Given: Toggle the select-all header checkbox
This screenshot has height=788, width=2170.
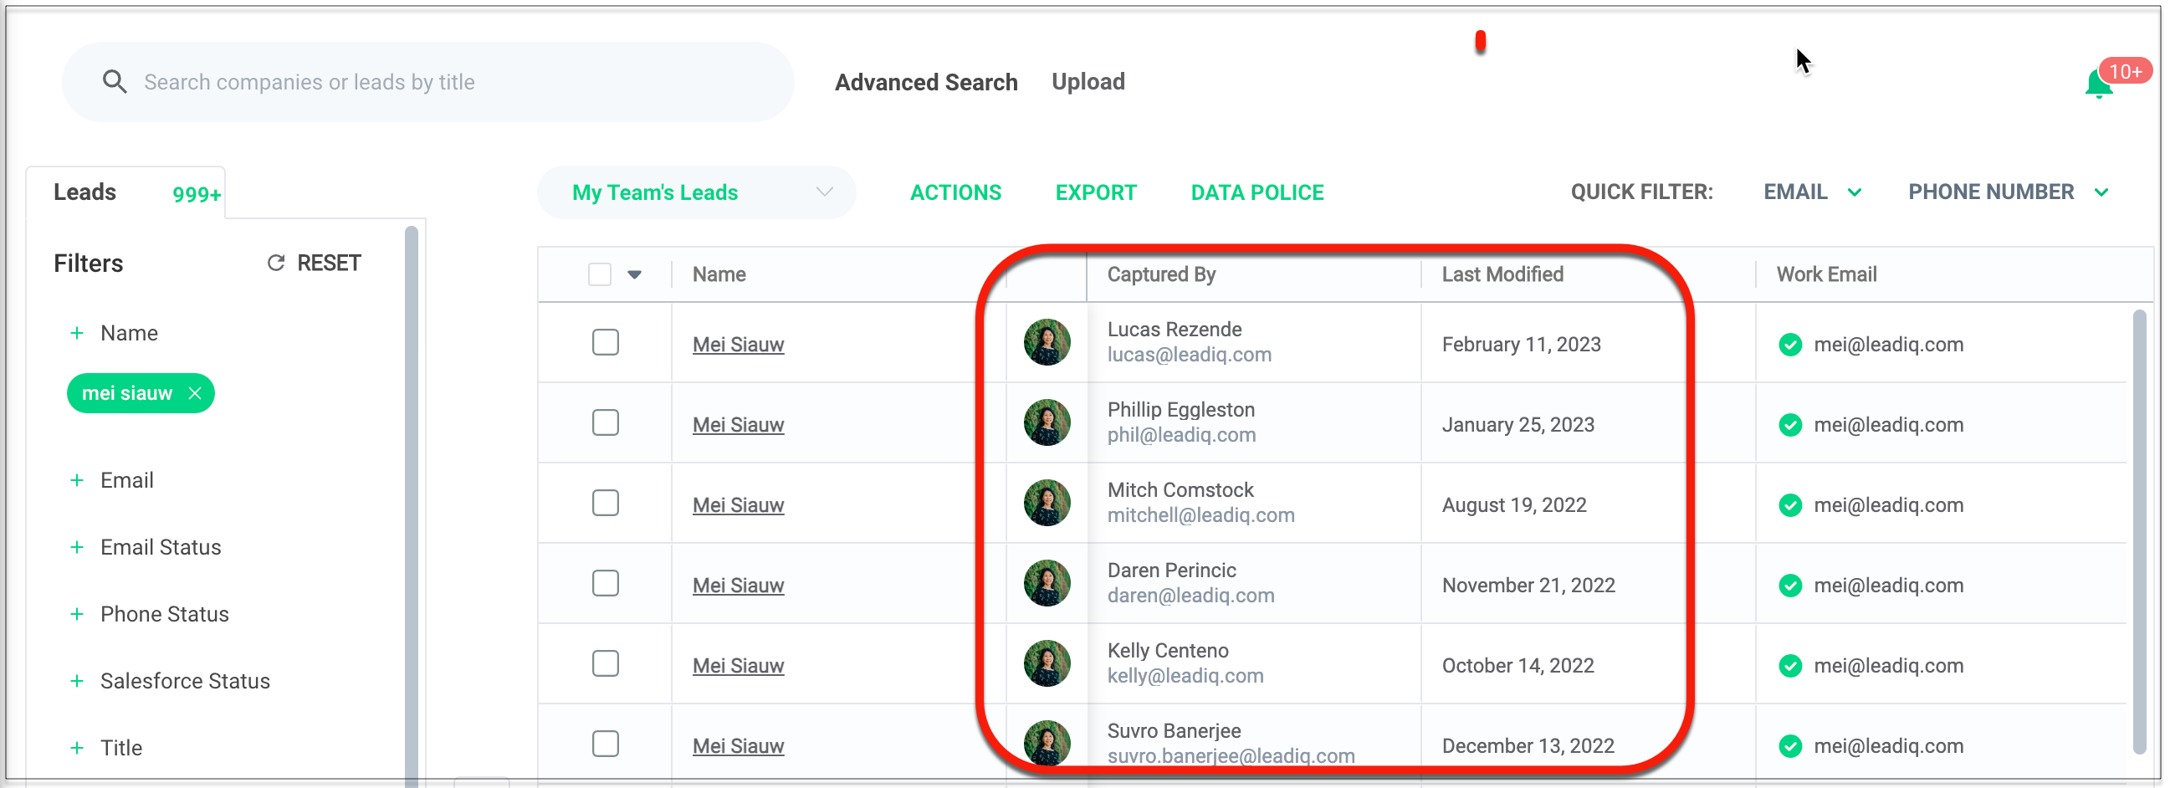Looking at the screenshot, I should [x=600, y=274].
